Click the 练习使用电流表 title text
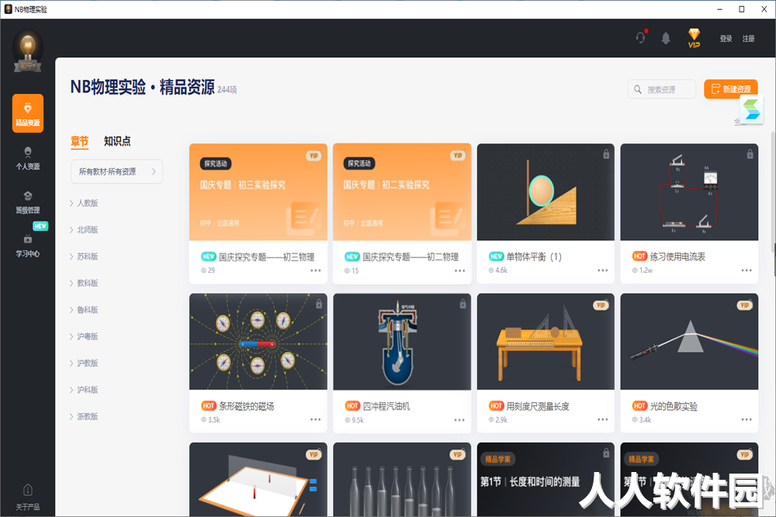The height and width of the screenshot is (517, 776). (677, 257)
